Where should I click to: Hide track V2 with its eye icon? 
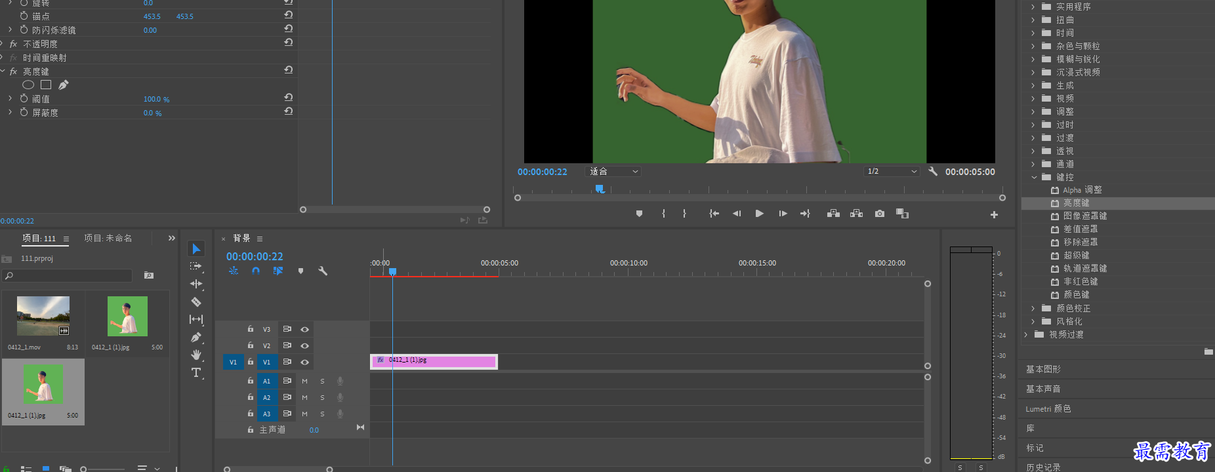[x=304, y=345]
